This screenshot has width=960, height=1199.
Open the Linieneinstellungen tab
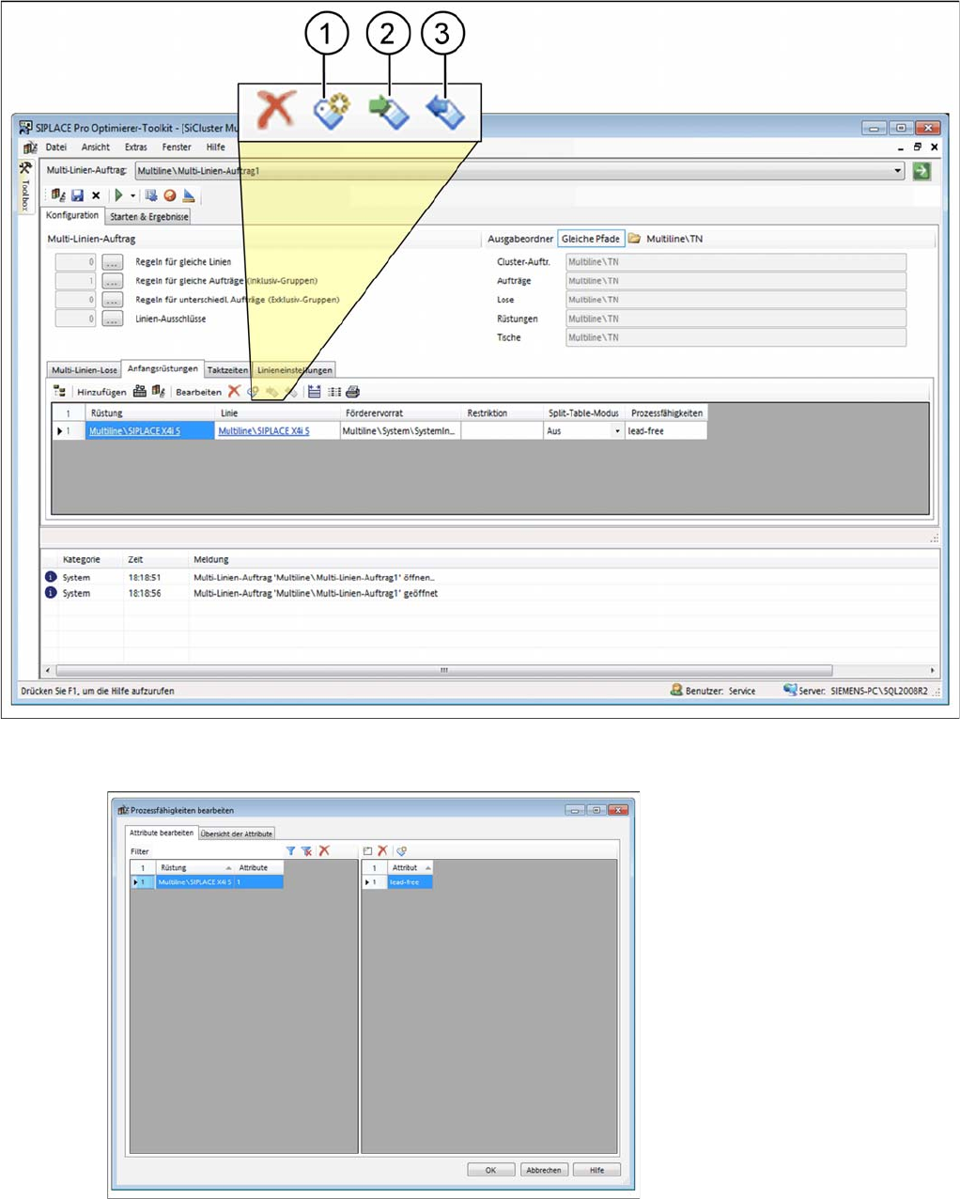295,370
